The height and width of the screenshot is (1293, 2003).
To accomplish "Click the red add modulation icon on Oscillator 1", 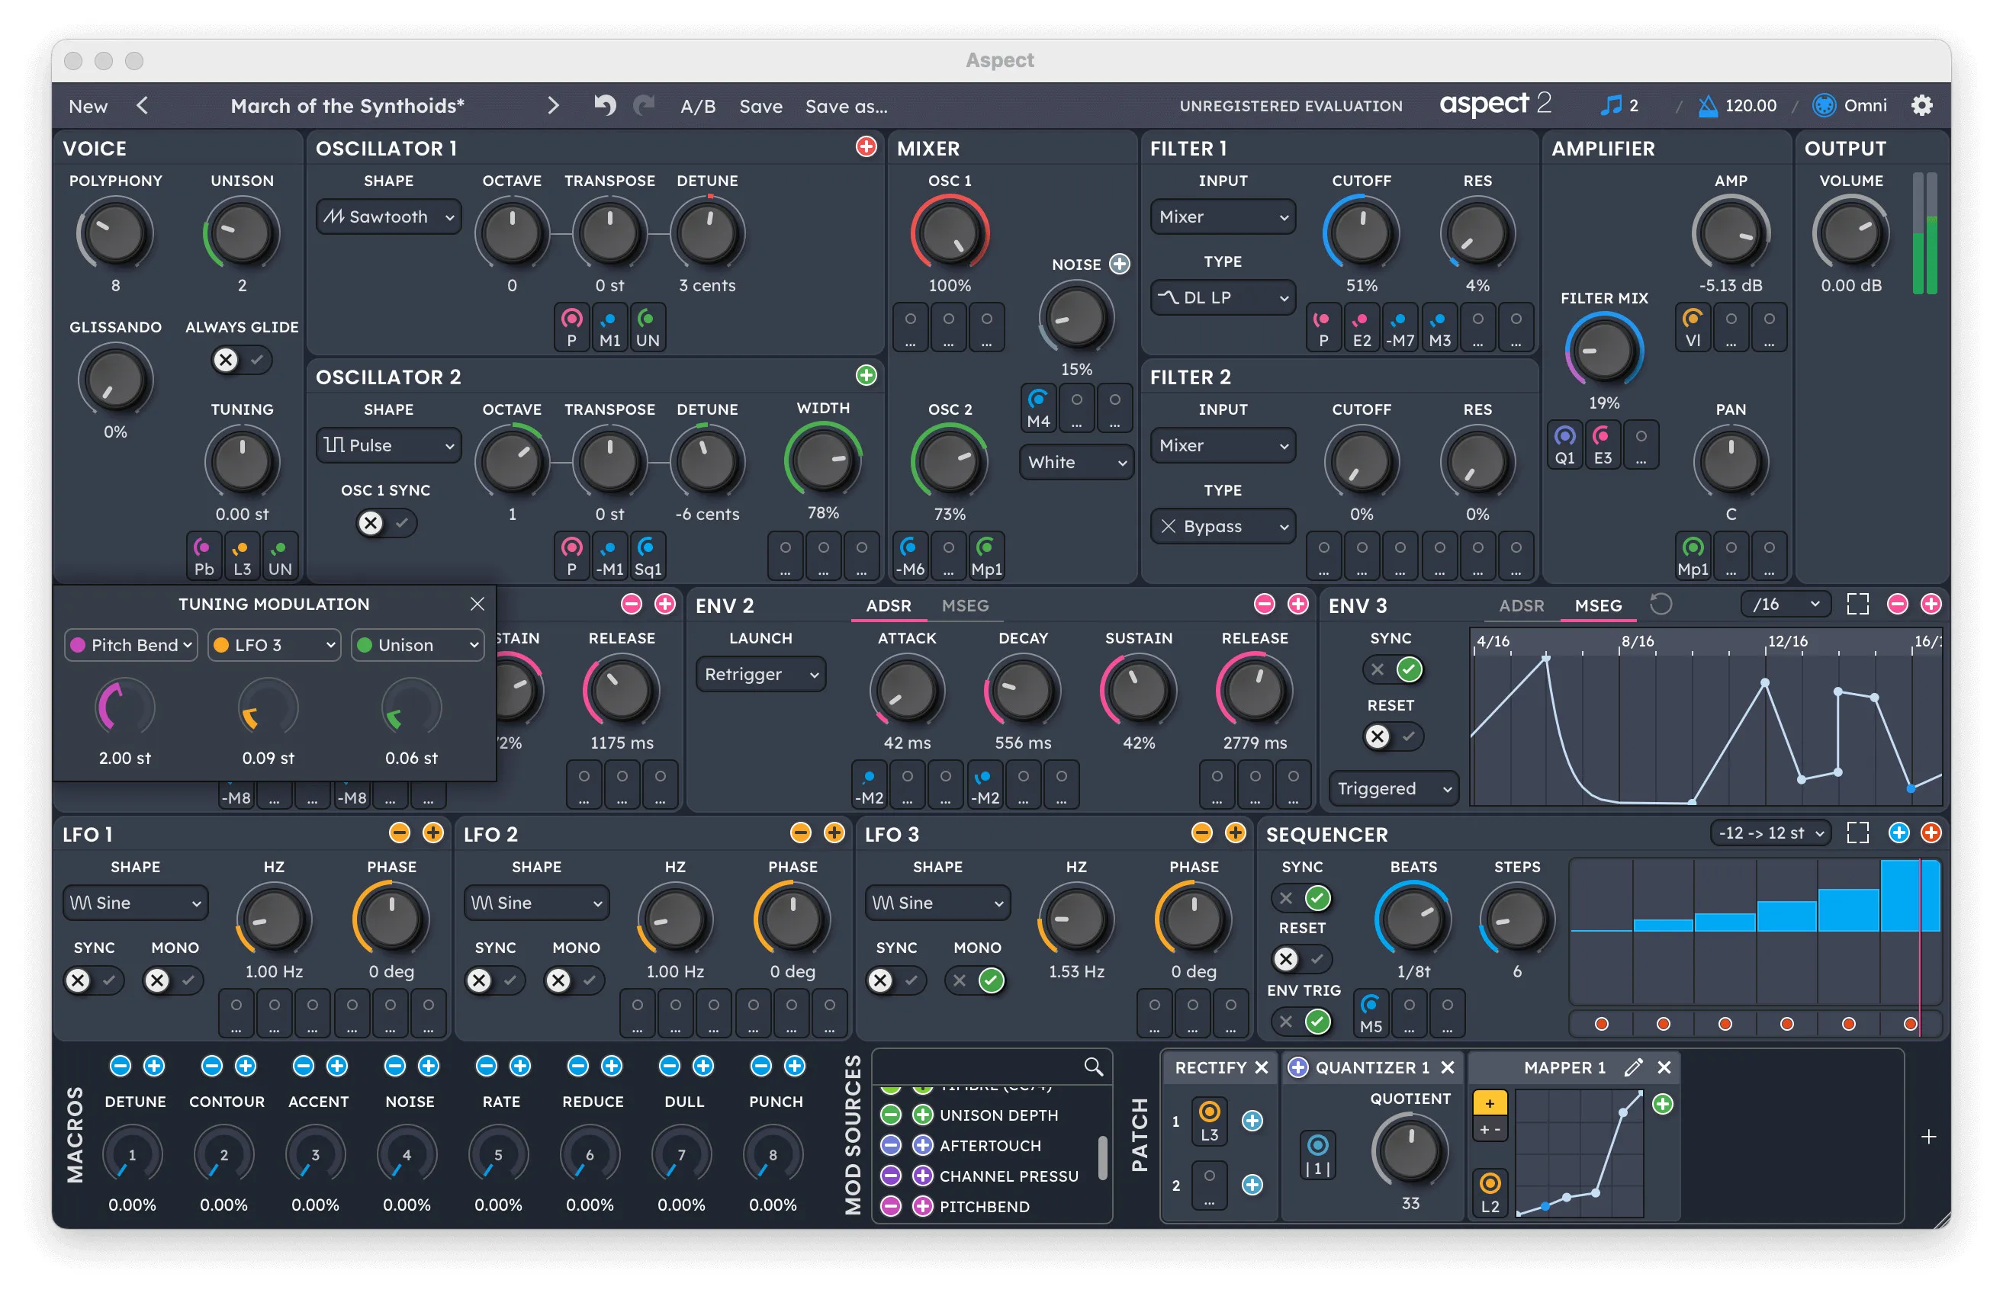I will (864, 147).
